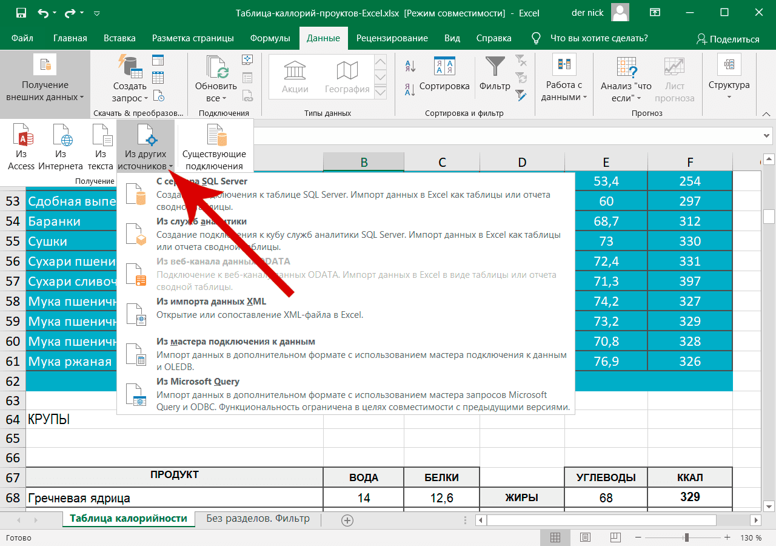The image size is (776, 546).
Task: Add a new sheet with plus button
Action: click(x=347, y=520)
